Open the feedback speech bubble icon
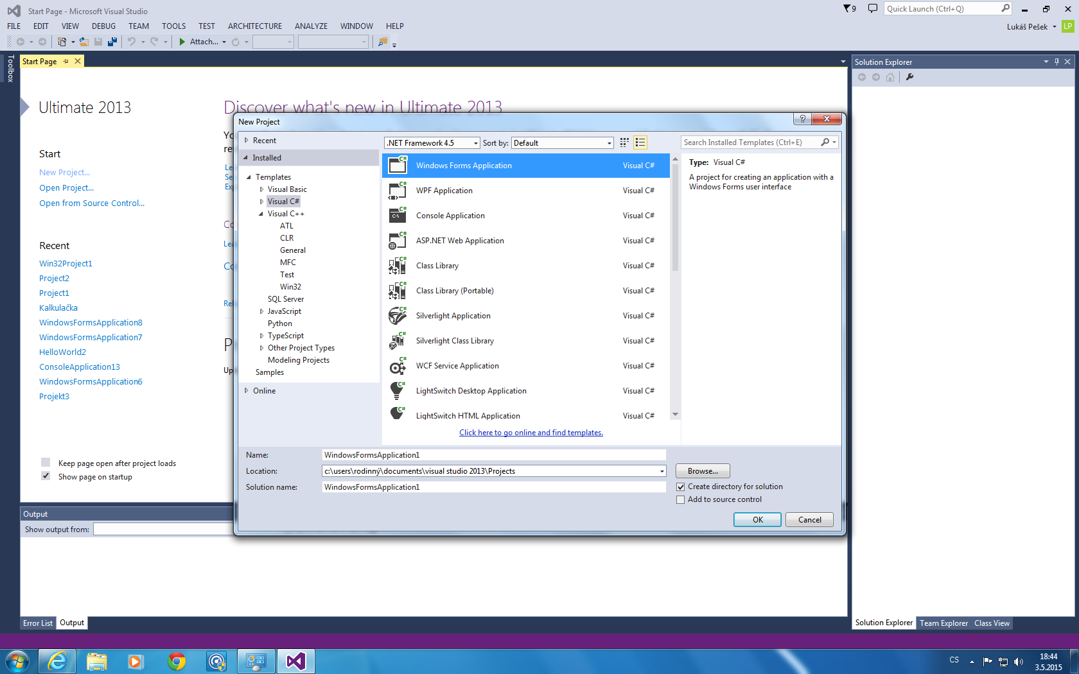 click(x=872, y=8)
